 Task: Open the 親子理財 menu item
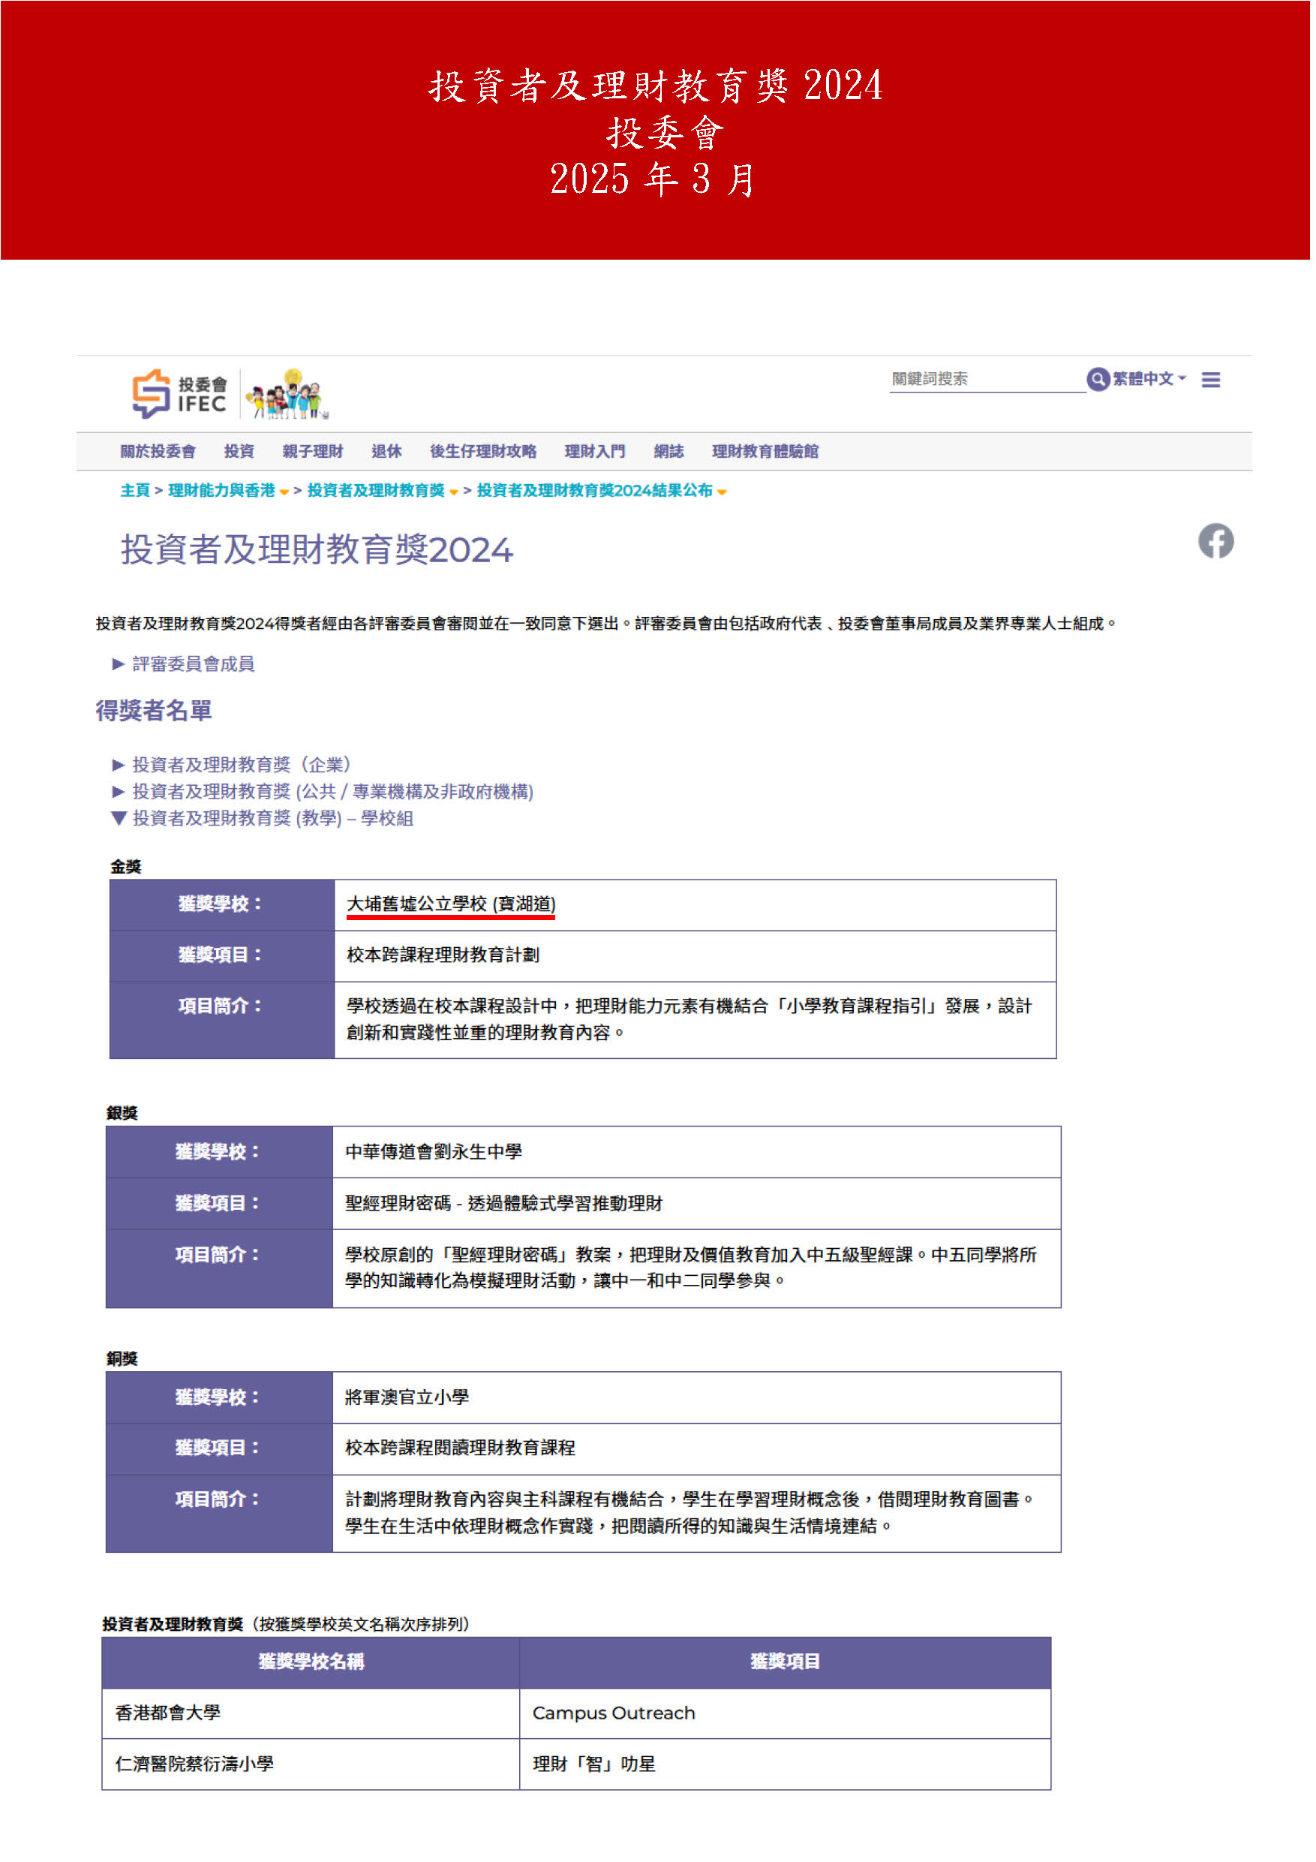pyautogui.click(x=313, y=451)
